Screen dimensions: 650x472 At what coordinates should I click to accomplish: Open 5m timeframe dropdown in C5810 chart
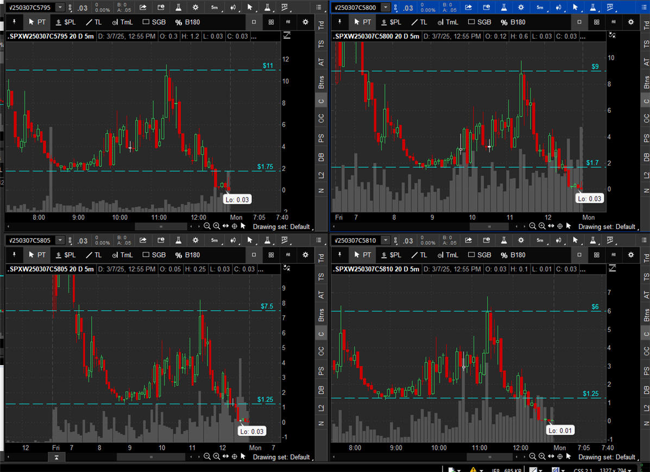coord(540,240)
